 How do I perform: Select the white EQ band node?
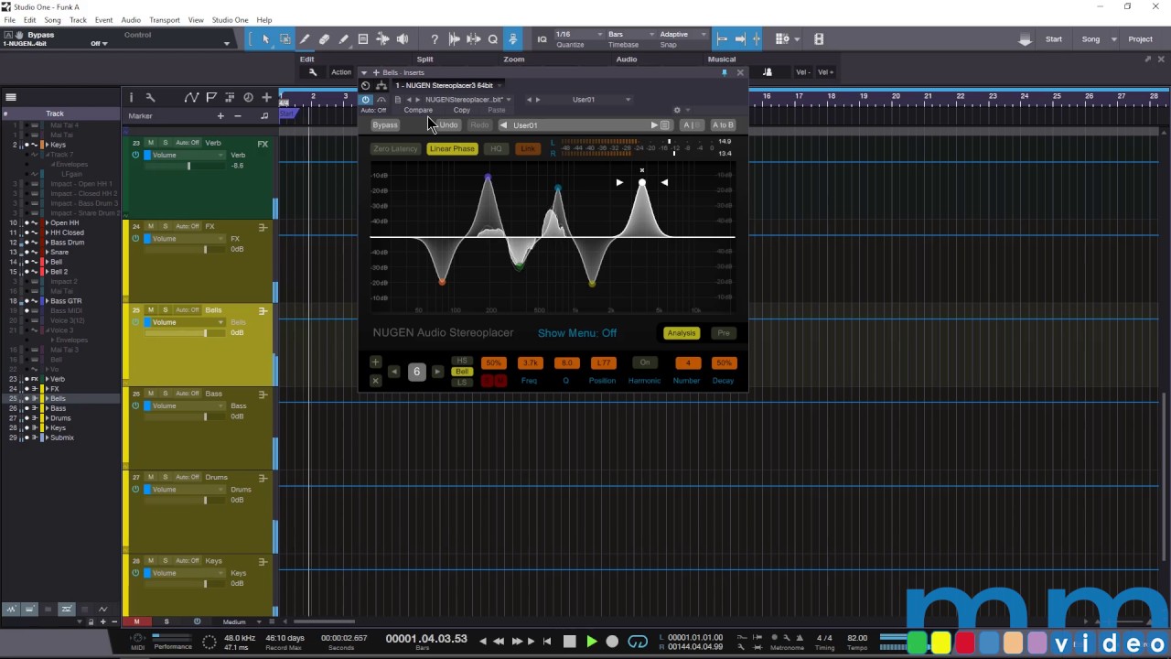point(642,183)
